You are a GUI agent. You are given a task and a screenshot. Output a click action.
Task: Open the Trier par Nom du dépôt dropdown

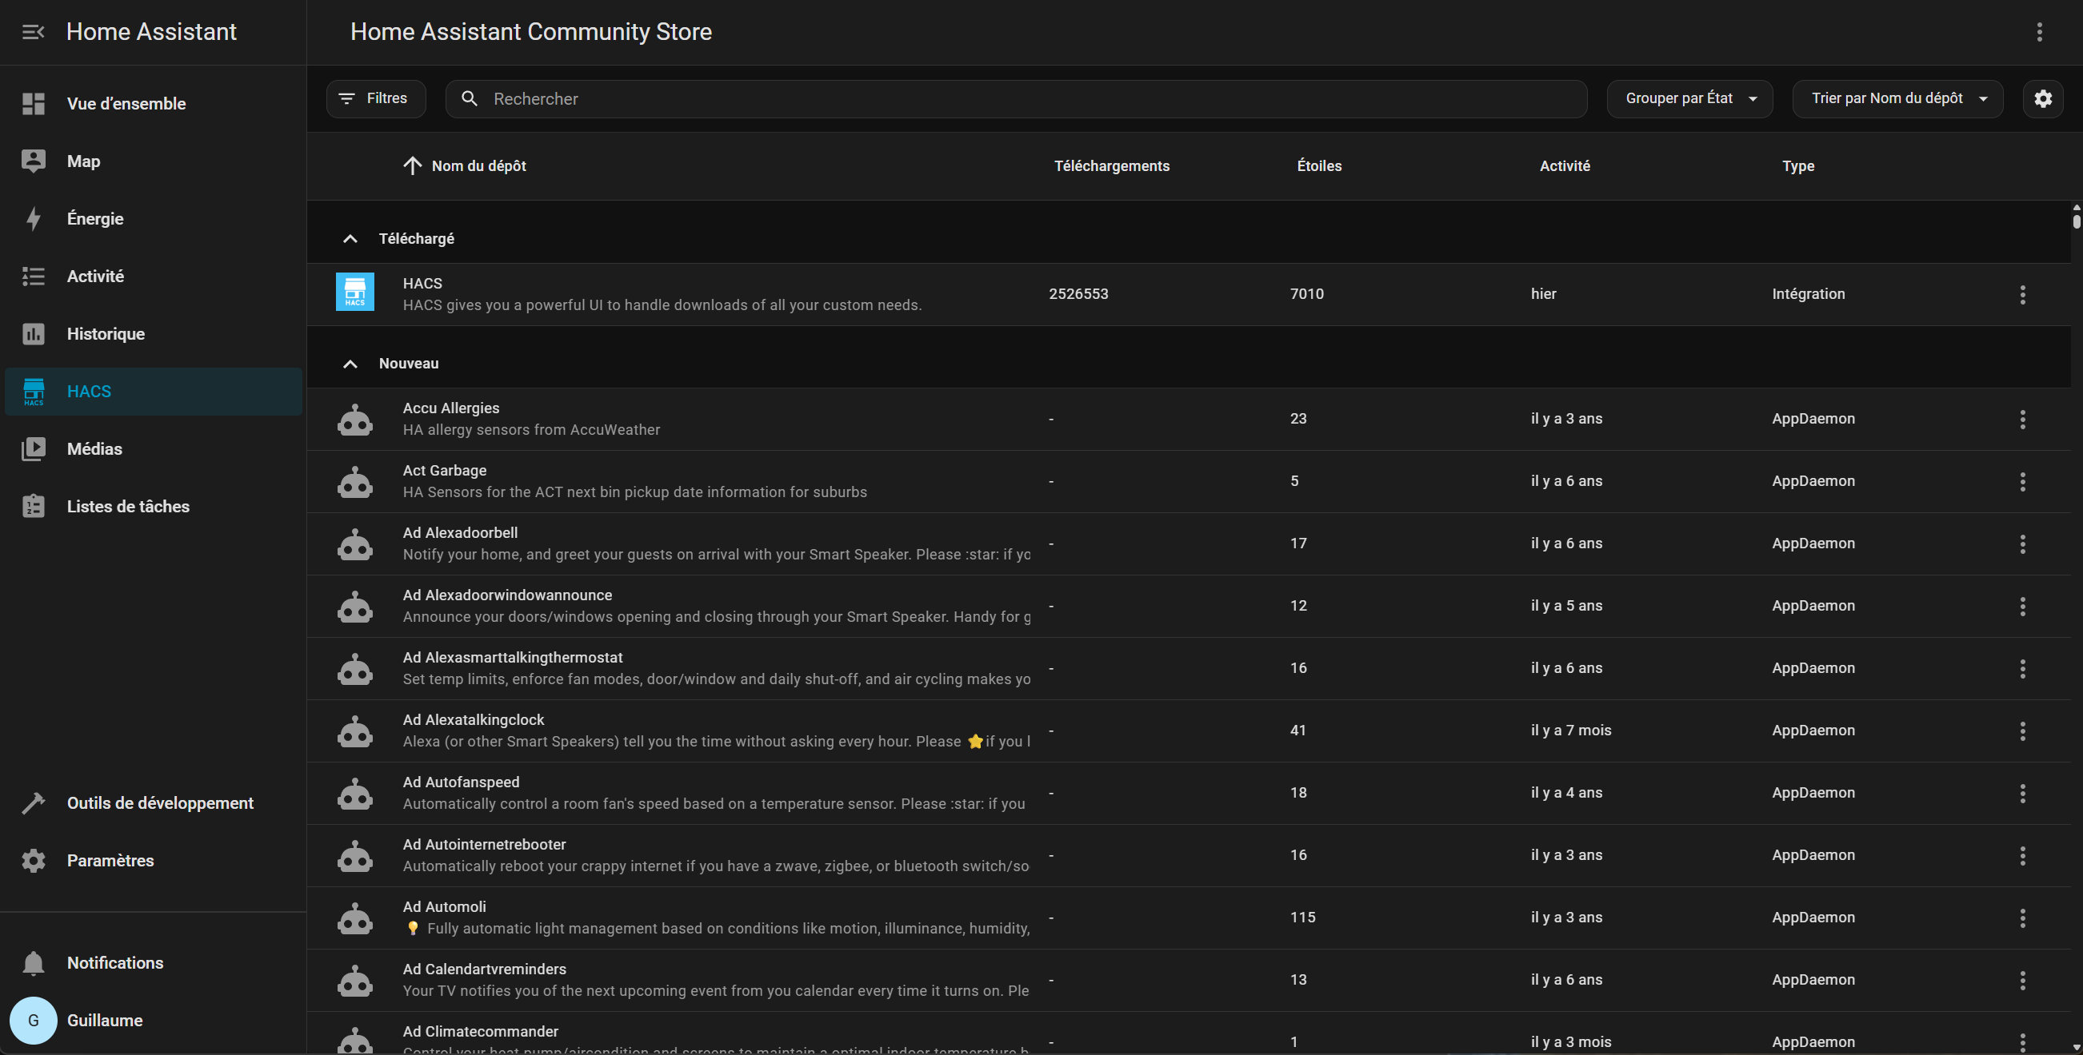coord(1897,98)
